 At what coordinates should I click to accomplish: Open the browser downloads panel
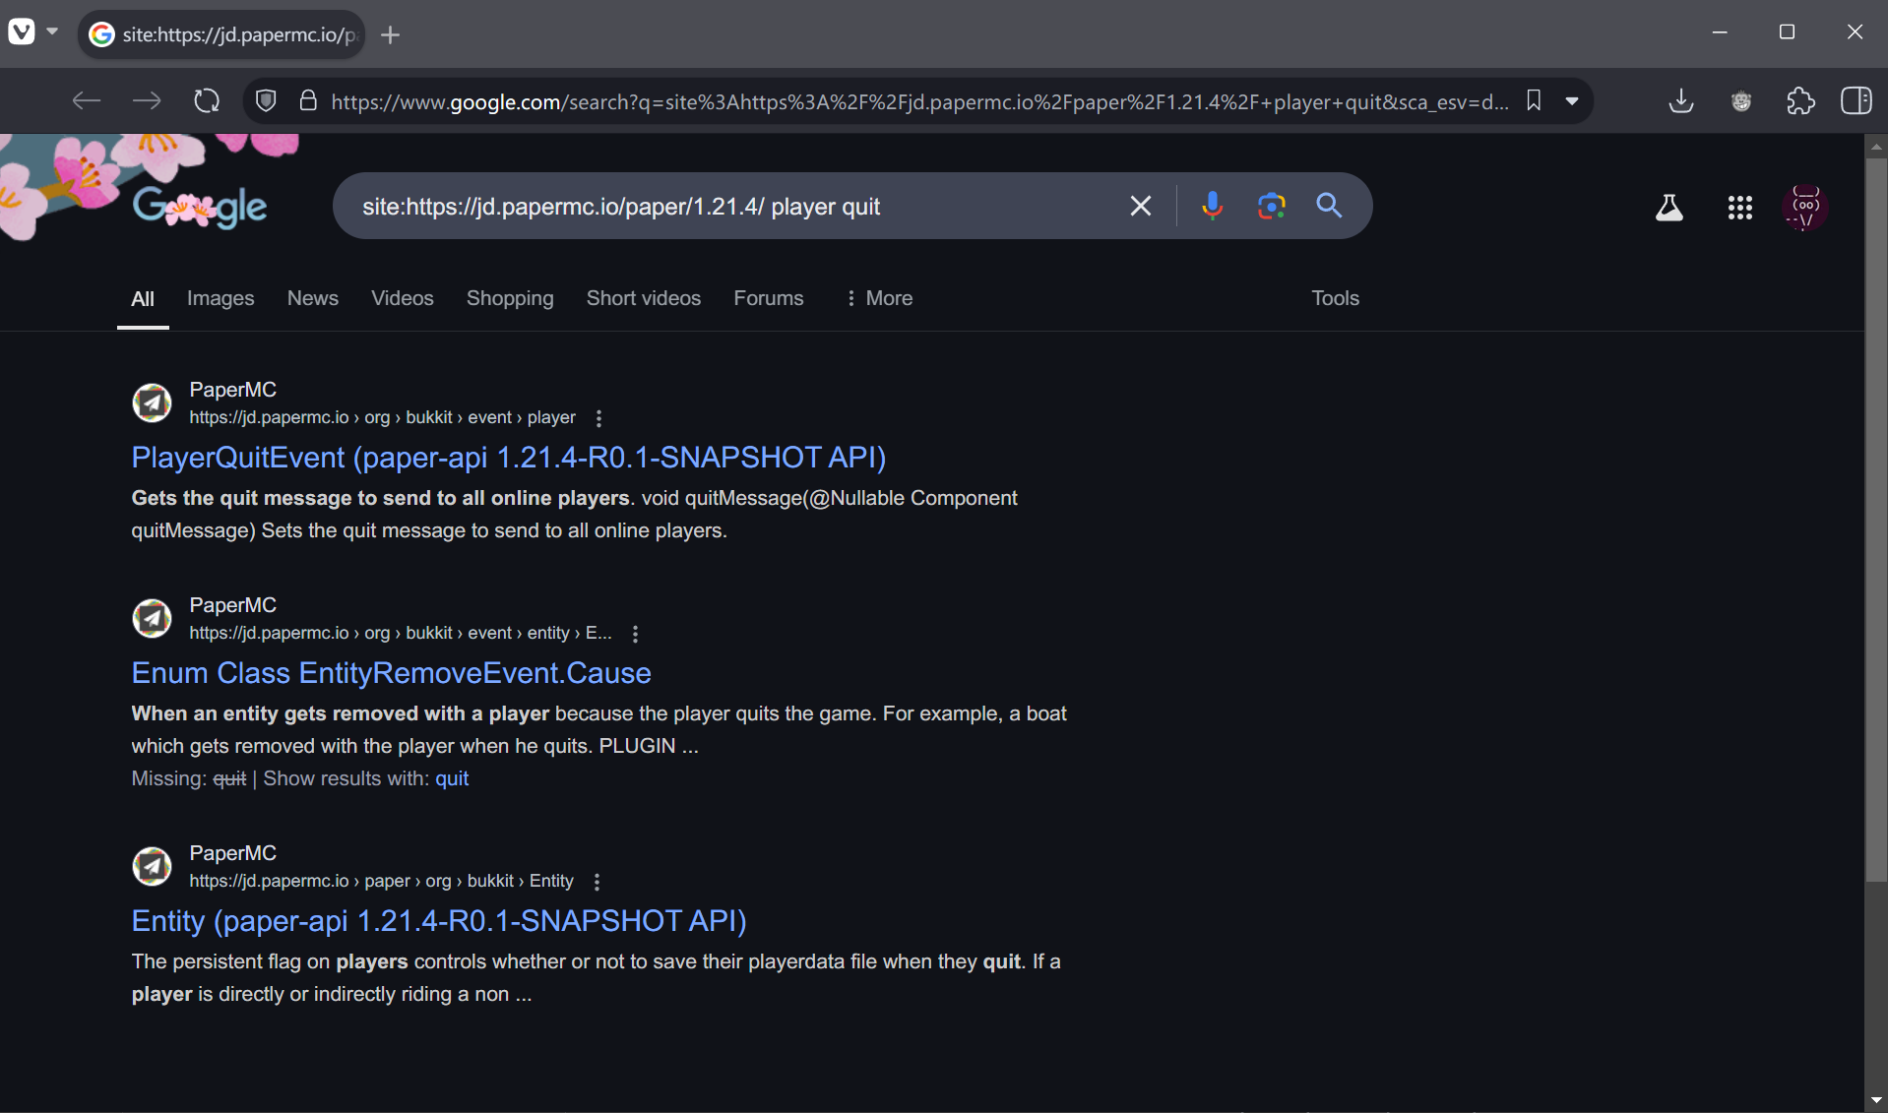pos(1681,101)
